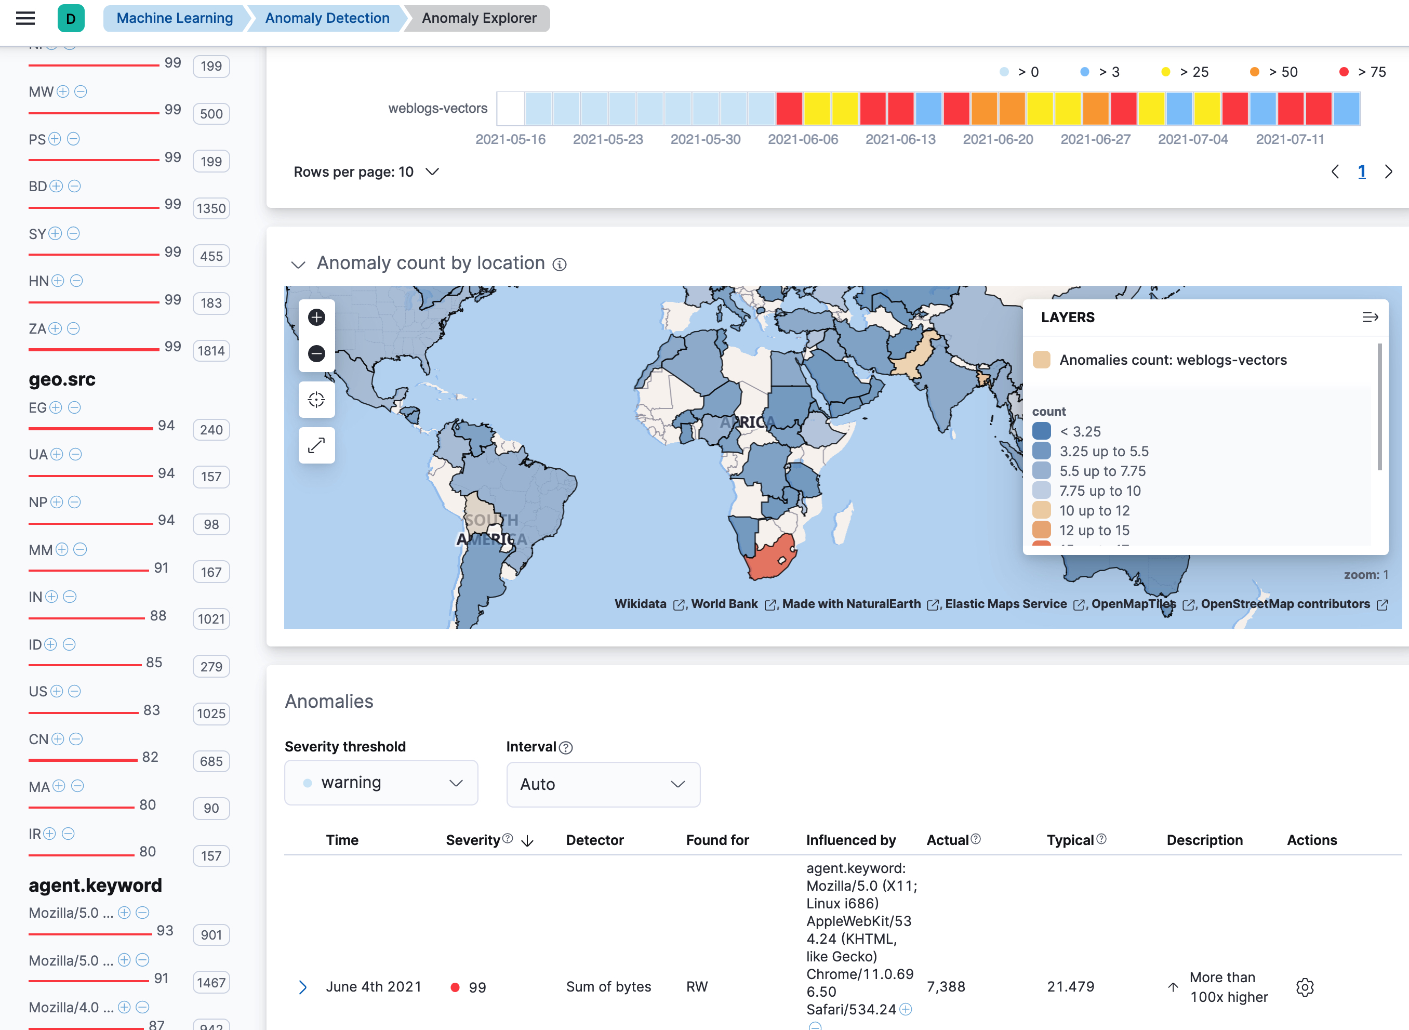Click the first red cell in weblogs-vectors swimlane
This screenshot has width=1409, height=1030.
point(789,109)
